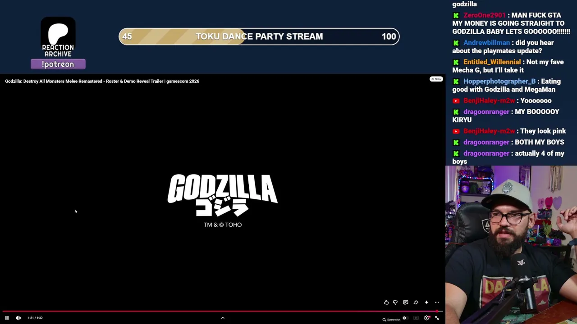
Task: Click 'Eating good with Godzilla and MegaMan' message
Action: point(507,85)
